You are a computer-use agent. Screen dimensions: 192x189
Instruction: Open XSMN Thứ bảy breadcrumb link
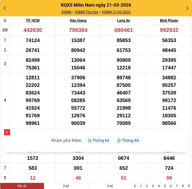[x=87, y=12]
